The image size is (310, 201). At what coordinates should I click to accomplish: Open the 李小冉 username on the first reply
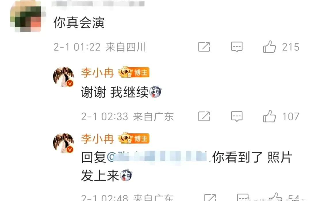[97, 73]
